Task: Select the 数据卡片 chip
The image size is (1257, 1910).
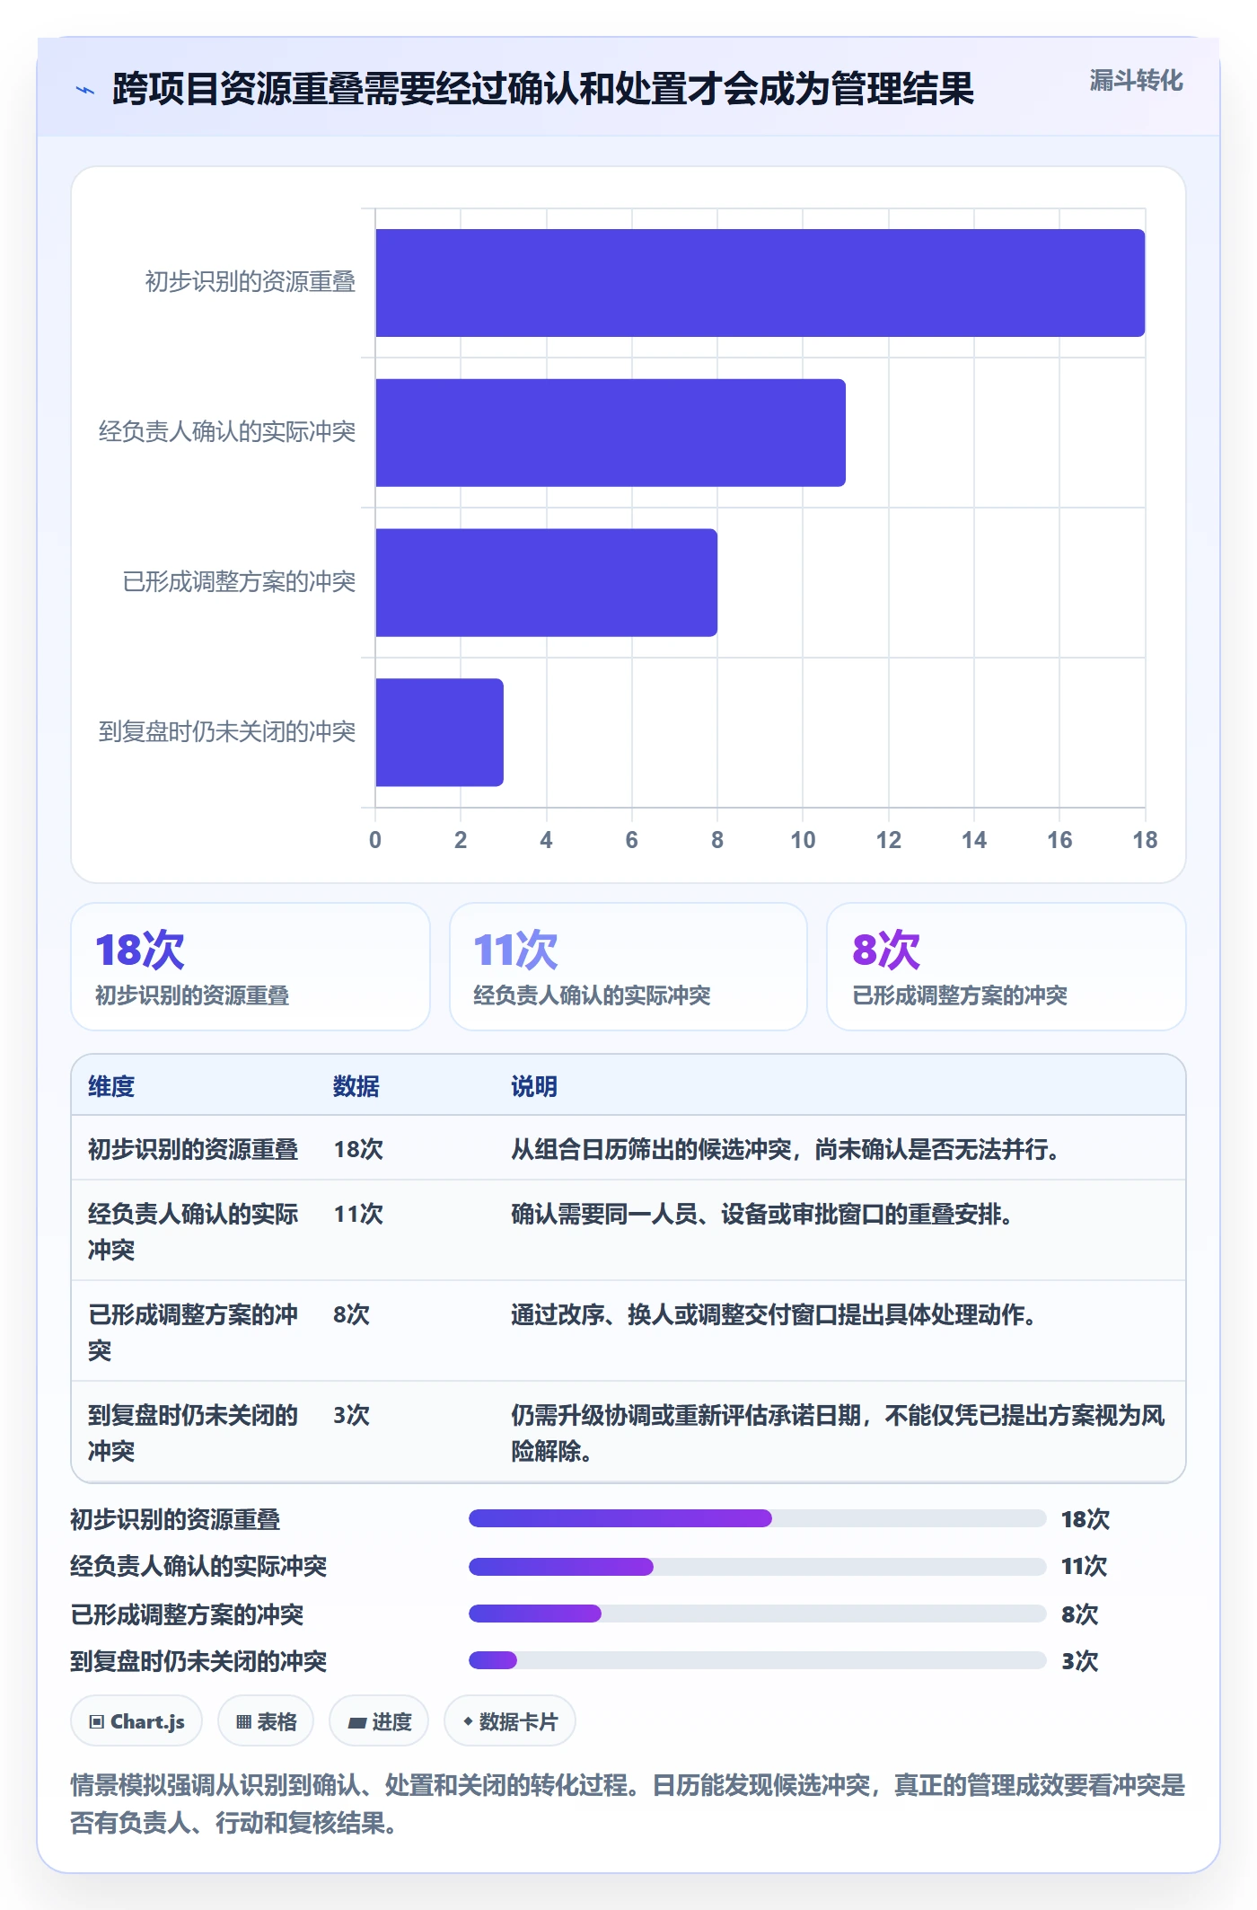Action: pyautogui.click(x=510, y=1721)
